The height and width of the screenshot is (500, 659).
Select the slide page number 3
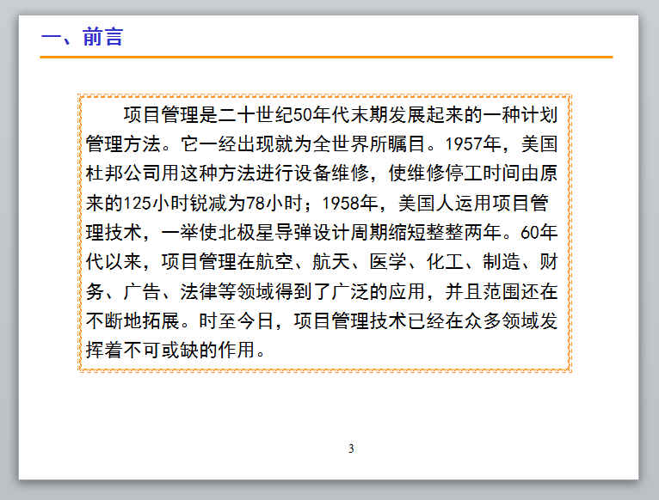tap(351, 448)
